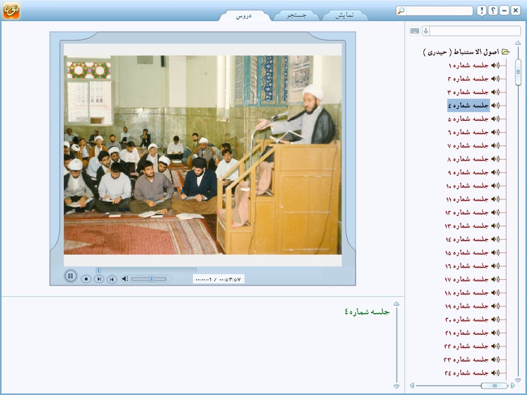
Task: Pause the lecture playback
Action: click(70, 276)
